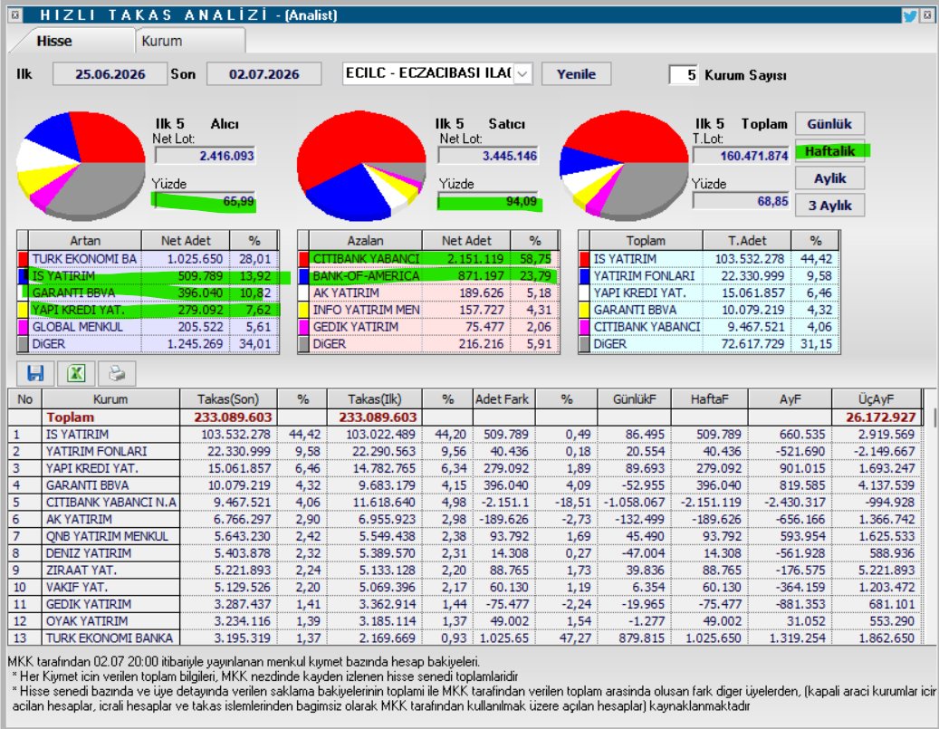939x729 pixels.
Task: Select the Aylik period button
Action: point(829,177)
